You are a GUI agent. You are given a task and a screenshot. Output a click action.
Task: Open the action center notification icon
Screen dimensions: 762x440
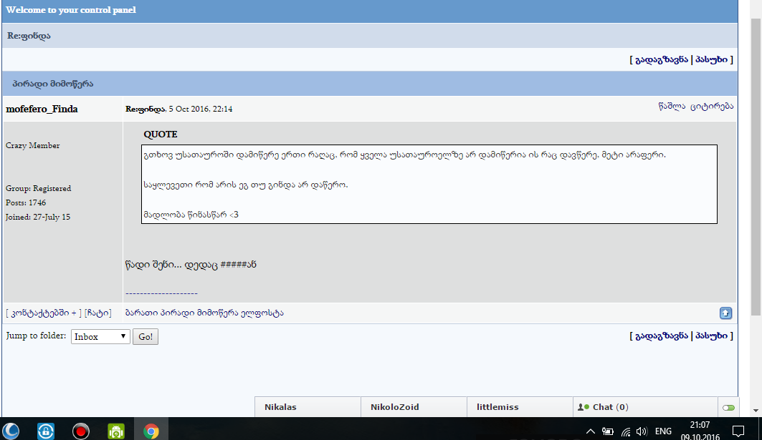point(738,431)
